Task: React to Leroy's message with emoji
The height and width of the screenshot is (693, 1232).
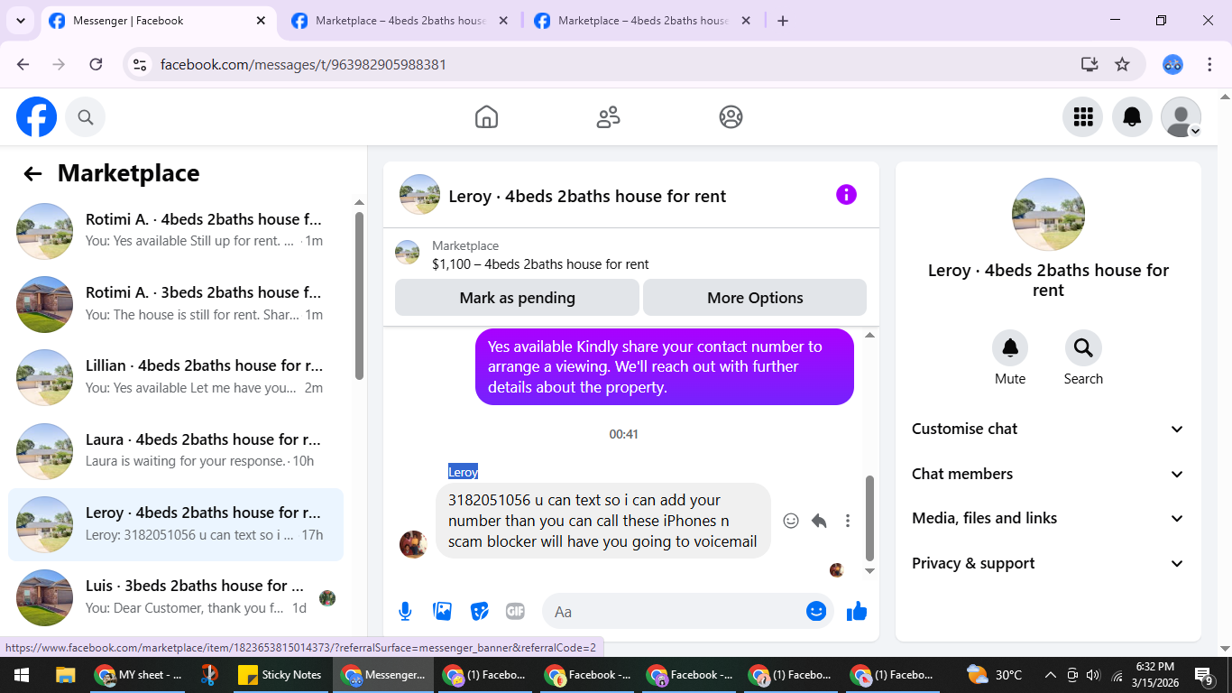Action: tap(791, 521)
